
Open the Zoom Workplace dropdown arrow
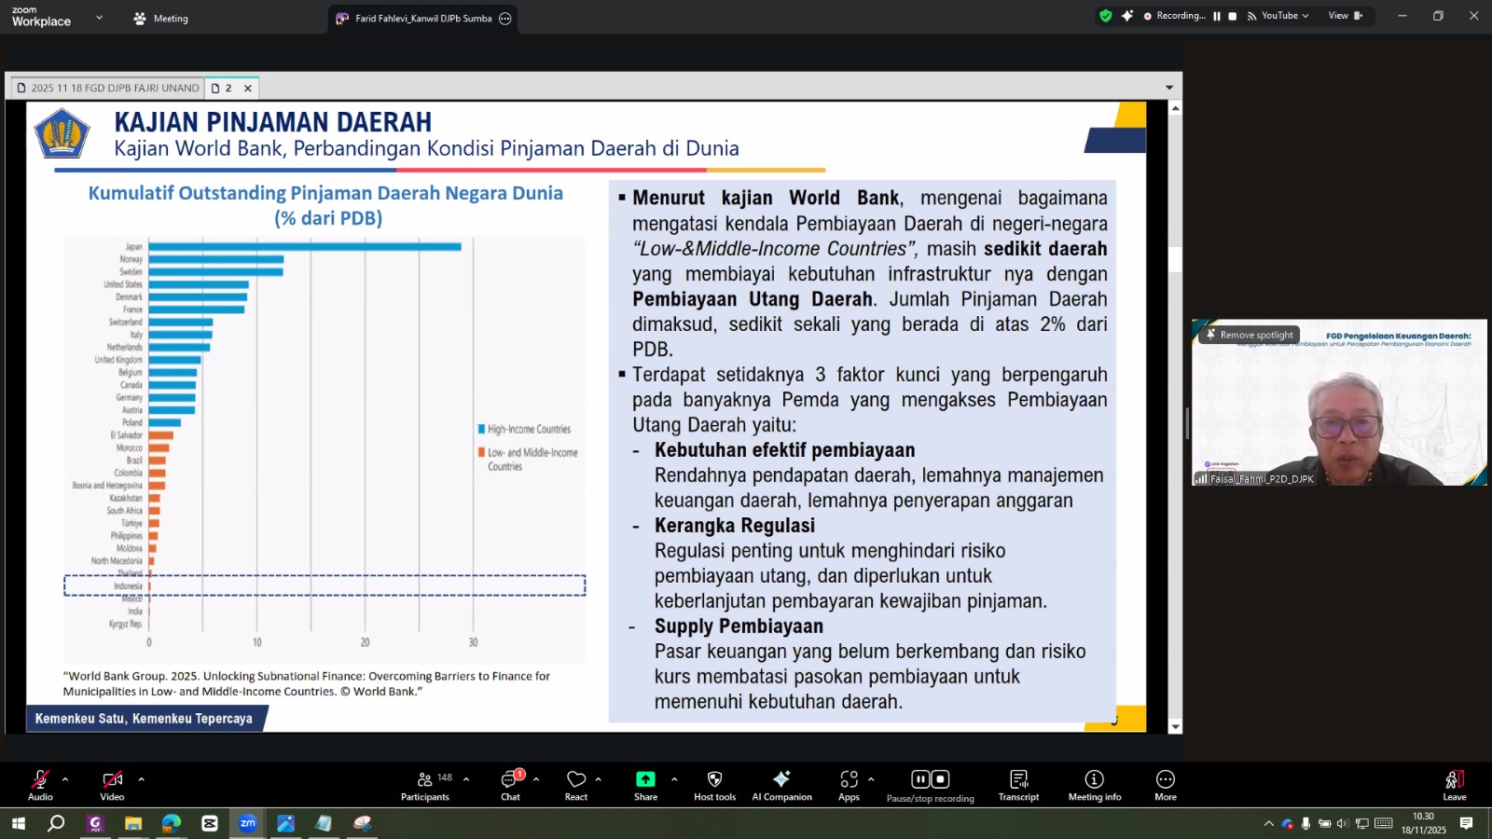click(x=99, y=18)
